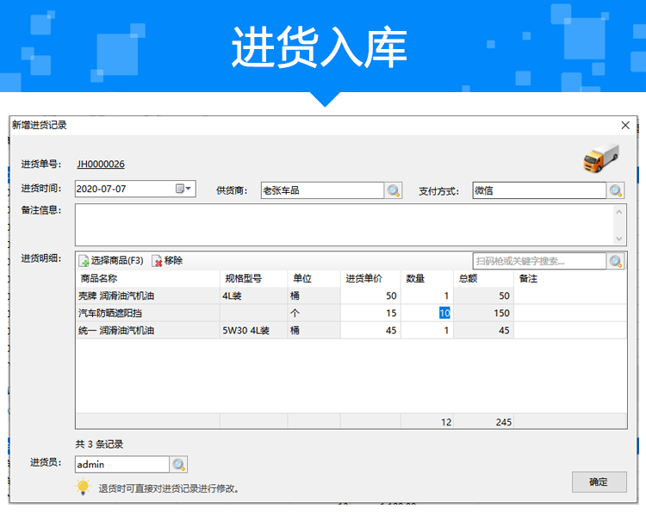646x521 pixels.
Task: Click the scanner or keyword search box
Action: [x=539, y=261]
